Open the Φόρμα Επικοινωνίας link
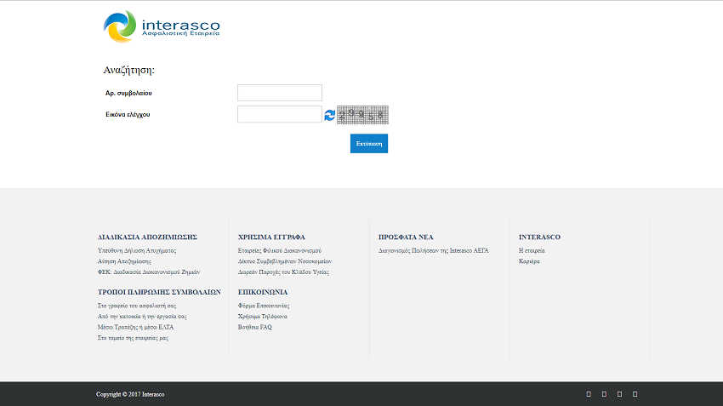This screenshot has height=406, width=723. tap(264, 305)
